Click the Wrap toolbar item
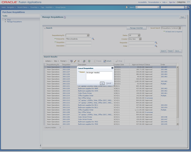The width and height of the screenshot is (191, 152). pos(119,61)
